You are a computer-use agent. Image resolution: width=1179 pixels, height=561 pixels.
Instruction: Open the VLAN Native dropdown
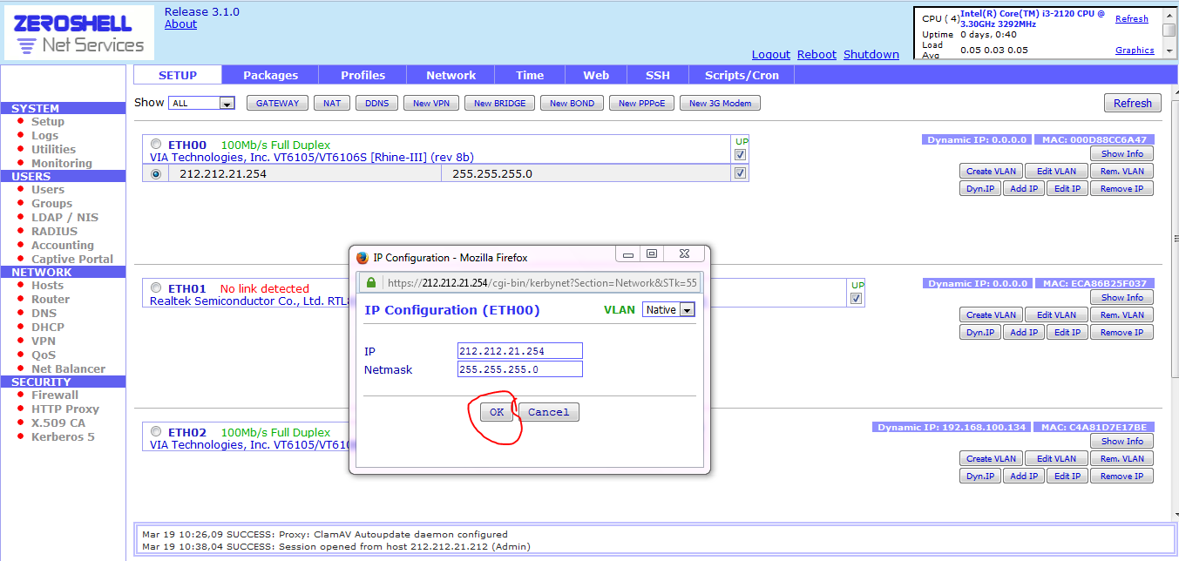point(668,309)
